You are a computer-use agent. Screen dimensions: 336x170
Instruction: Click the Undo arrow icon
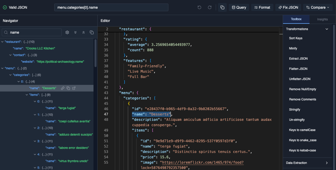(199, 7)
